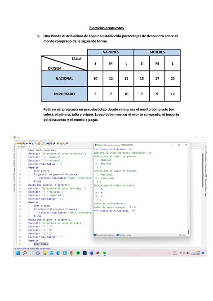
Task: Click the "Ejercicios propuestos" heading
Action: coord(106,28)
